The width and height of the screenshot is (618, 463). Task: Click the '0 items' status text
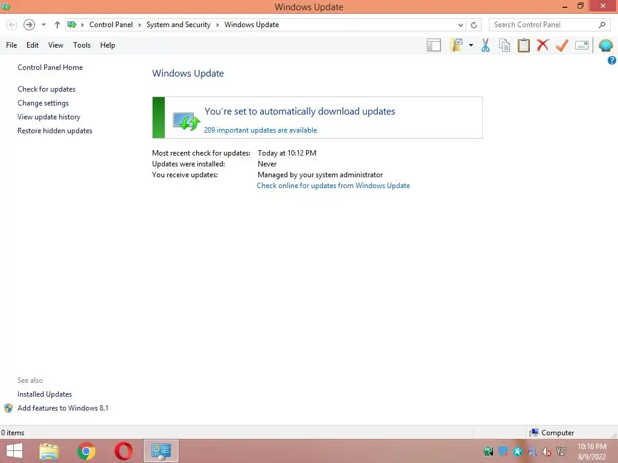(x=13, y=433)
